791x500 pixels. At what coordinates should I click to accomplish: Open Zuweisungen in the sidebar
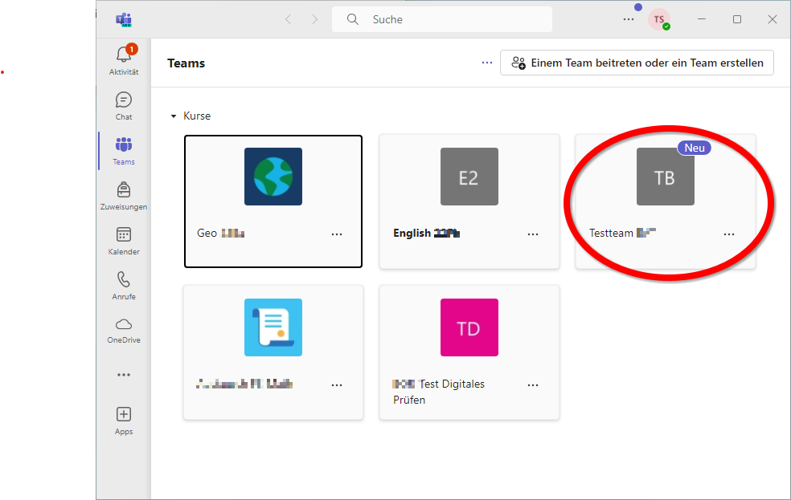124,195
